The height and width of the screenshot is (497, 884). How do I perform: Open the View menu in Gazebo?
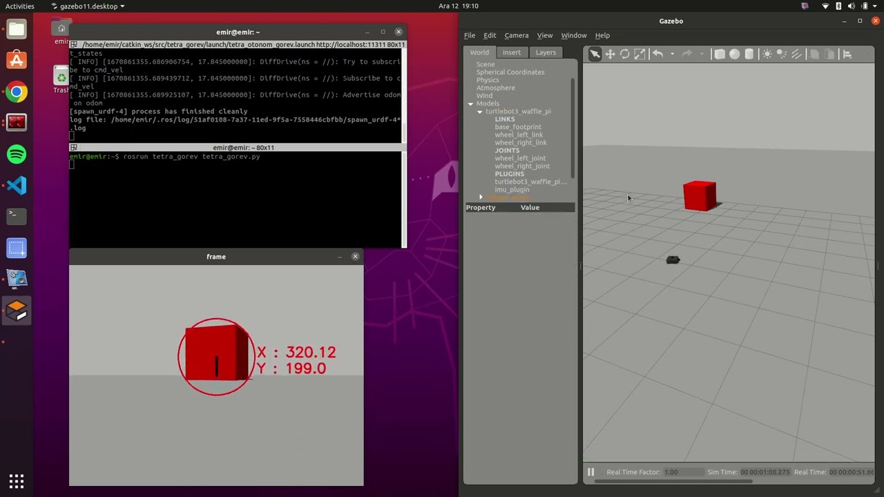tap(545, 35)
